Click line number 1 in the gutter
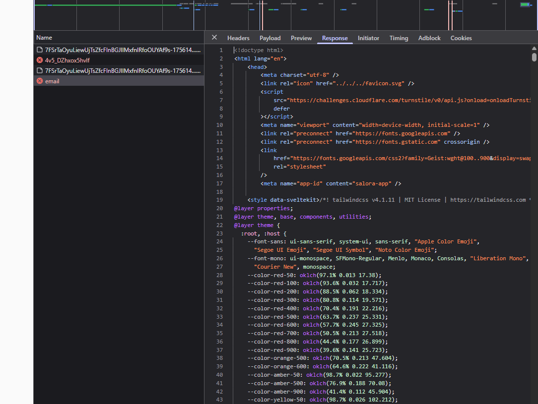 click(221, 50)
